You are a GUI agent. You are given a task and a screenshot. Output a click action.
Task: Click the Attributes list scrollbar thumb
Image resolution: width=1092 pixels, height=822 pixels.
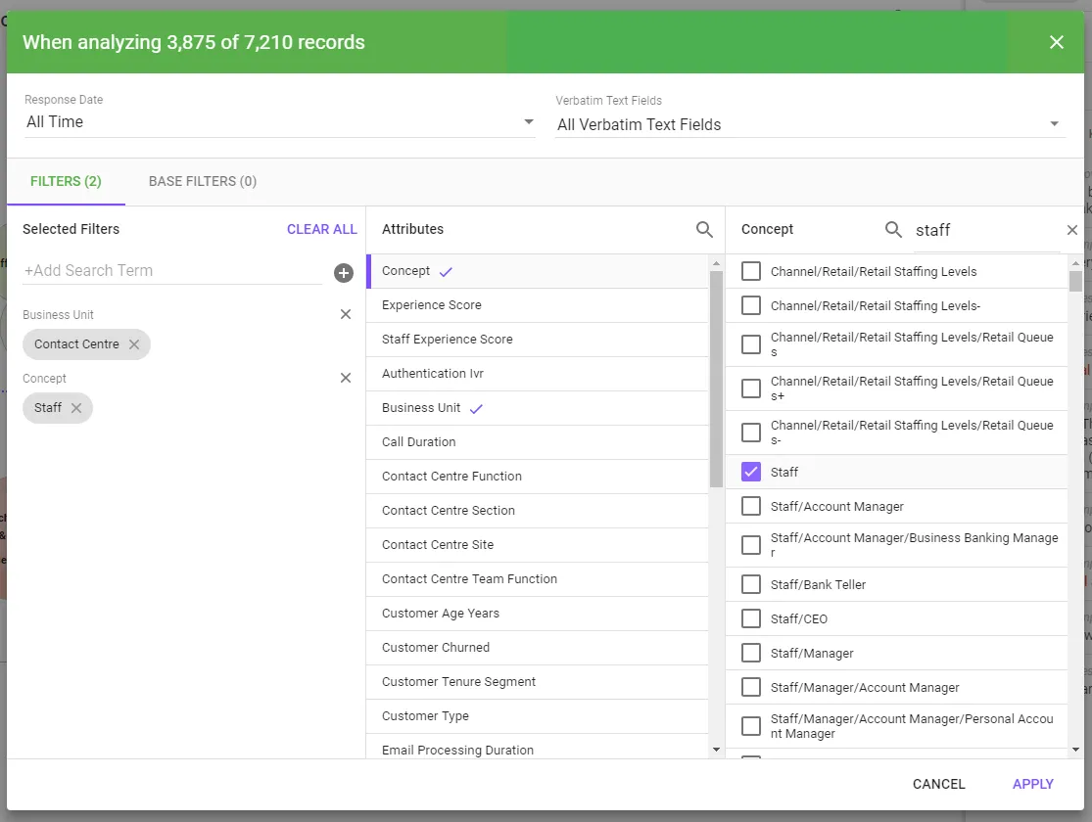click(716, 380)
